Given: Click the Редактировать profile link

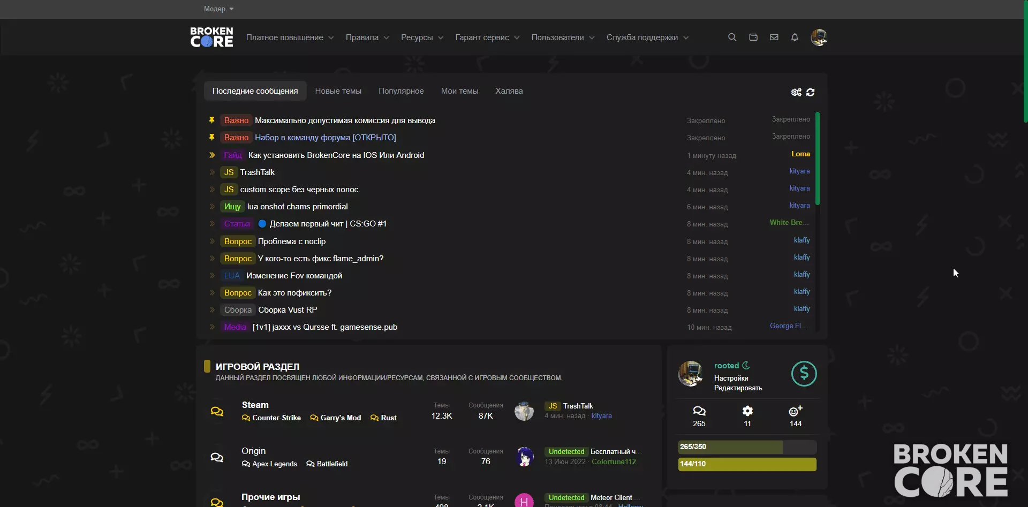Looking at the screenshot, I should tap(738, 388).
